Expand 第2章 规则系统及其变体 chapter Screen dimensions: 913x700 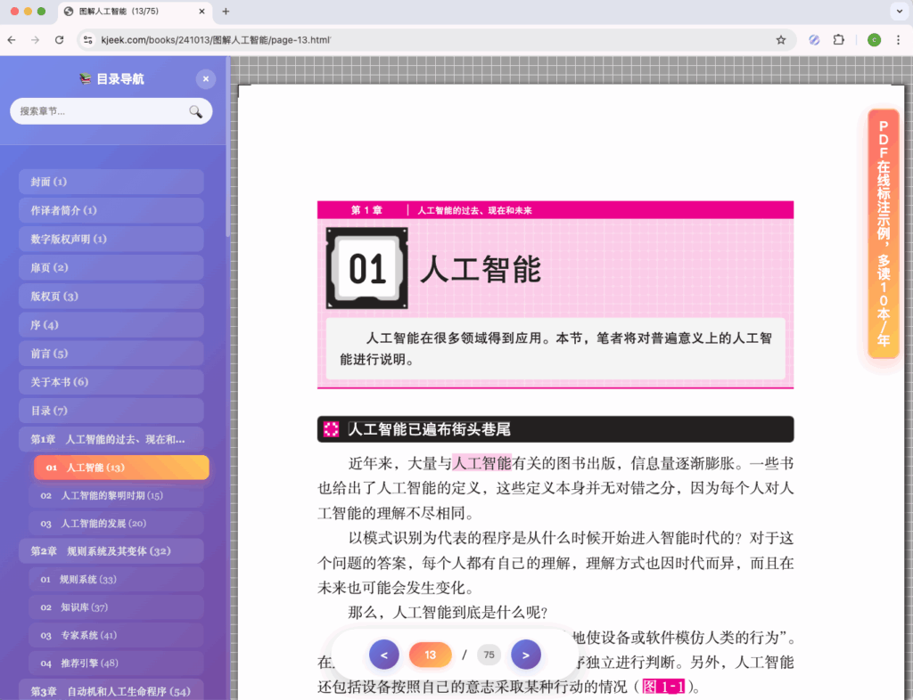tap(111, 551)
